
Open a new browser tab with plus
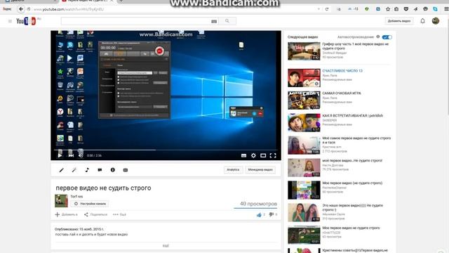(x=121, y=1)
